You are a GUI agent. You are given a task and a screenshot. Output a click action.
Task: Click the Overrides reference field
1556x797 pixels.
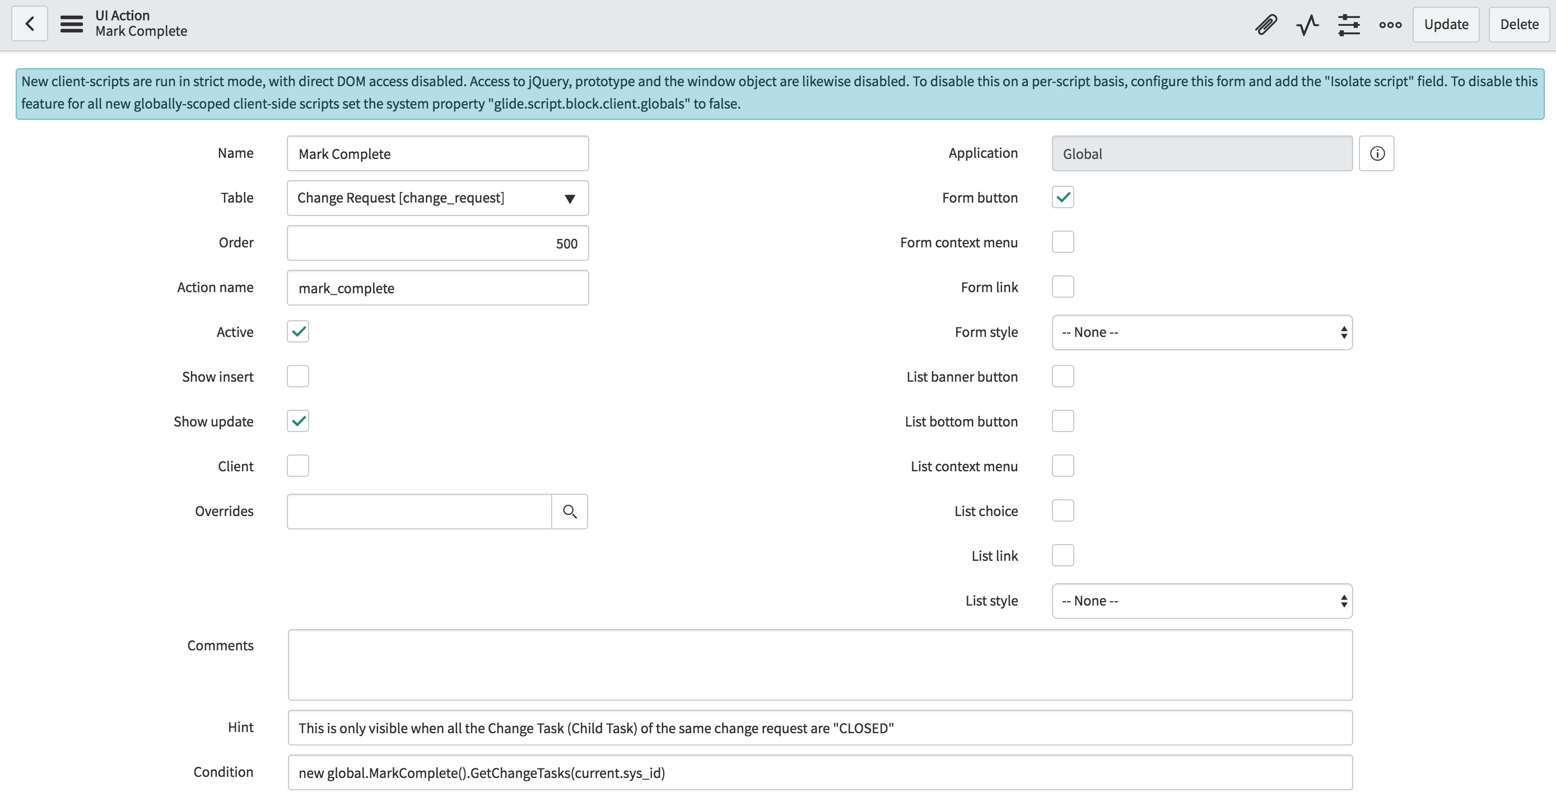419,512
